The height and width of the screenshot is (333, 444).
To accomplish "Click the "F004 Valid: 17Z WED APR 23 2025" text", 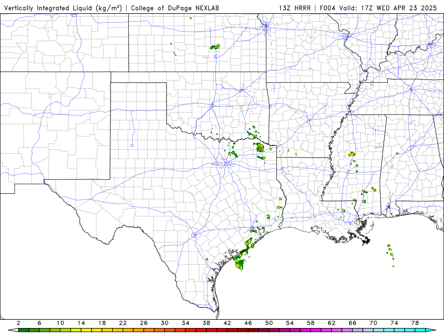I will [379, 8].
